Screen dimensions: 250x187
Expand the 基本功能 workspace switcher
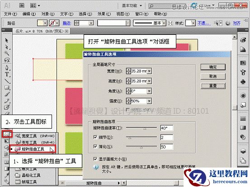(x=132, y=6)
